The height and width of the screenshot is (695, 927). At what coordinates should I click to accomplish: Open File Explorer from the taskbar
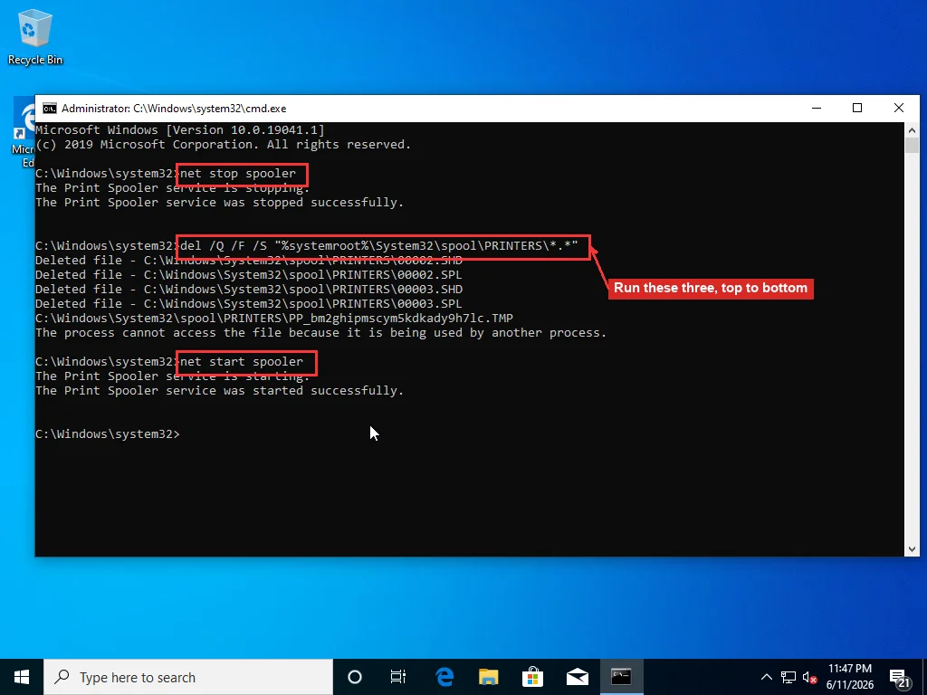pyautogui.click(x=488, y=677)
